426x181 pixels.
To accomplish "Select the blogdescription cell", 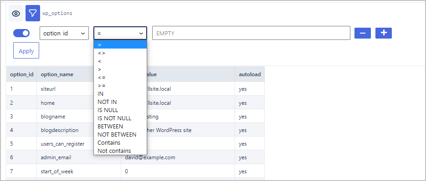I will [65, 130].
